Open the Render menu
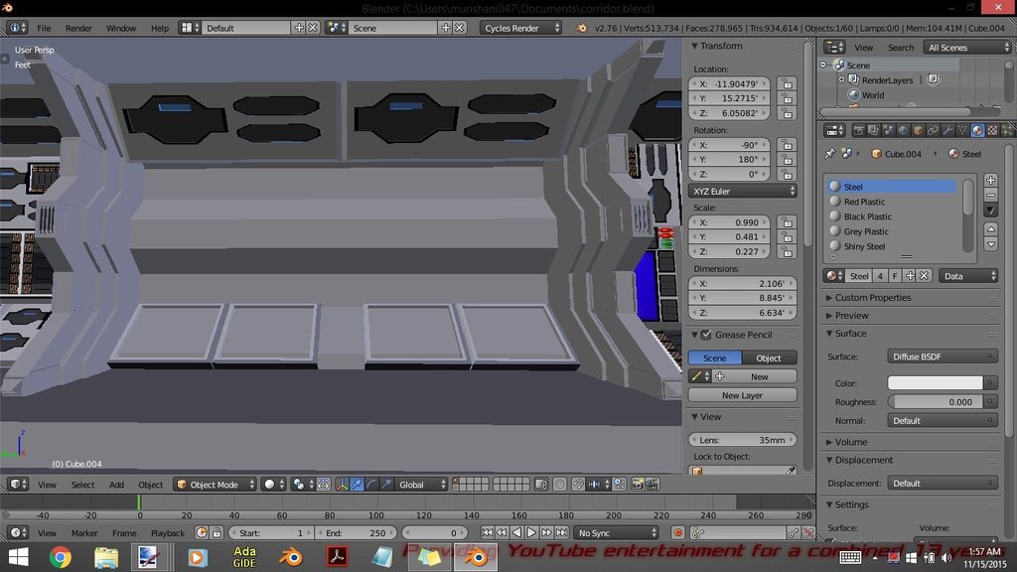1017x572 pixels. (78, 28)
